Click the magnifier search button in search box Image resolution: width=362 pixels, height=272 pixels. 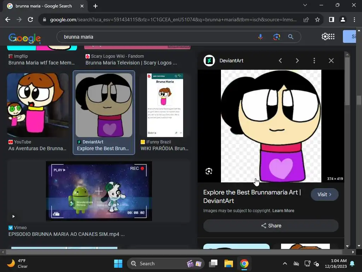tap(291, 37)
